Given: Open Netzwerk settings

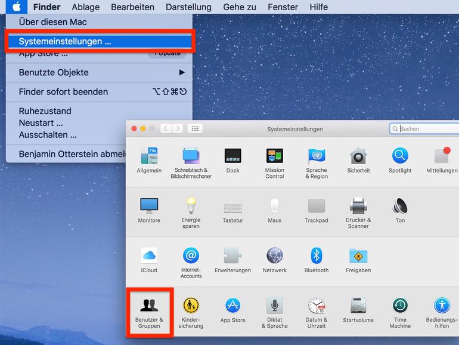Looking at the screenshot, I should point(275,260).
